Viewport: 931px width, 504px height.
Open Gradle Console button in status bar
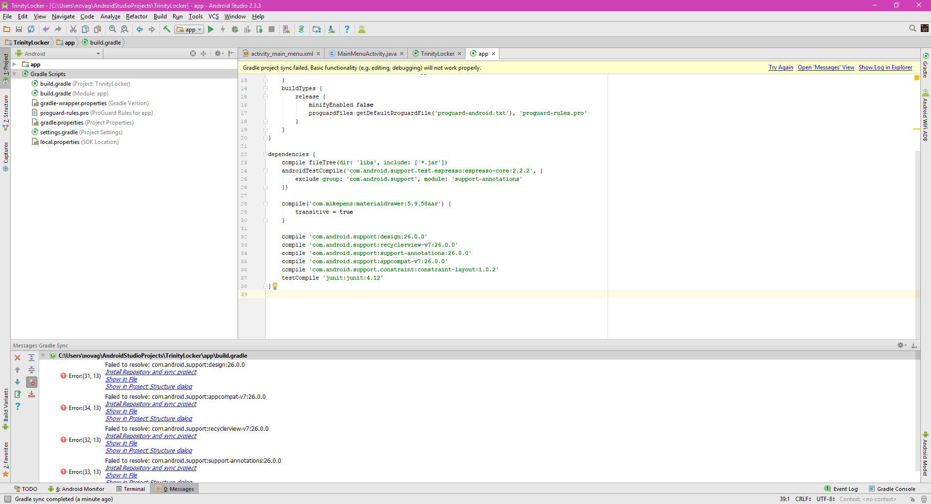[x=892, y=489]
